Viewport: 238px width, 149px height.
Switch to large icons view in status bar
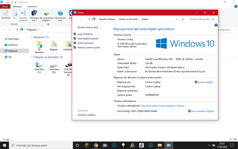click(235, 139)
